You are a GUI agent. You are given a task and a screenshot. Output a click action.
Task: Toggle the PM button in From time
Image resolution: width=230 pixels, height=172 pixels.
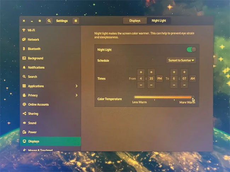pos(160,79)
